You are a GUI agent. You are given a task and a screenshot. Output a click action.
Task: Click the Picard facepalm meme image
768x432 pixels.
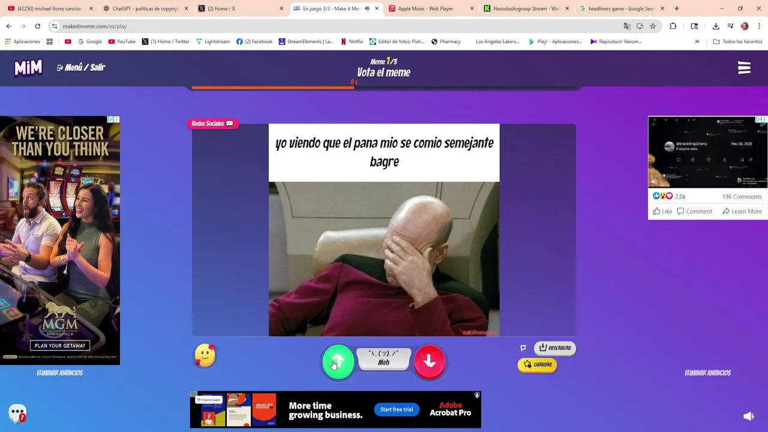pyautogui.click(x=384, y=259)
